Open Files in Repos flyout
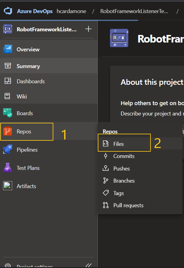This screenshot has width=184, height=268. click(x=118, y=144)
